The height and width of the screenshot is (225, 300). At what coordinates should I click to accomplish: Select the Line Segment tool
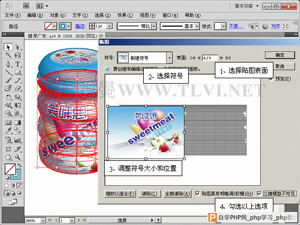click(8, 72)
